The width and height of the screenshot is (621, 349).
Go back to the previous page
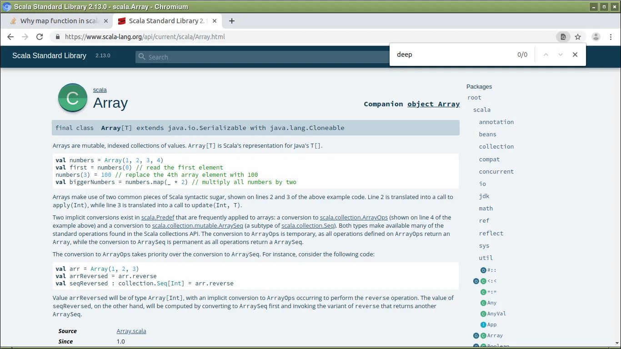10,37
